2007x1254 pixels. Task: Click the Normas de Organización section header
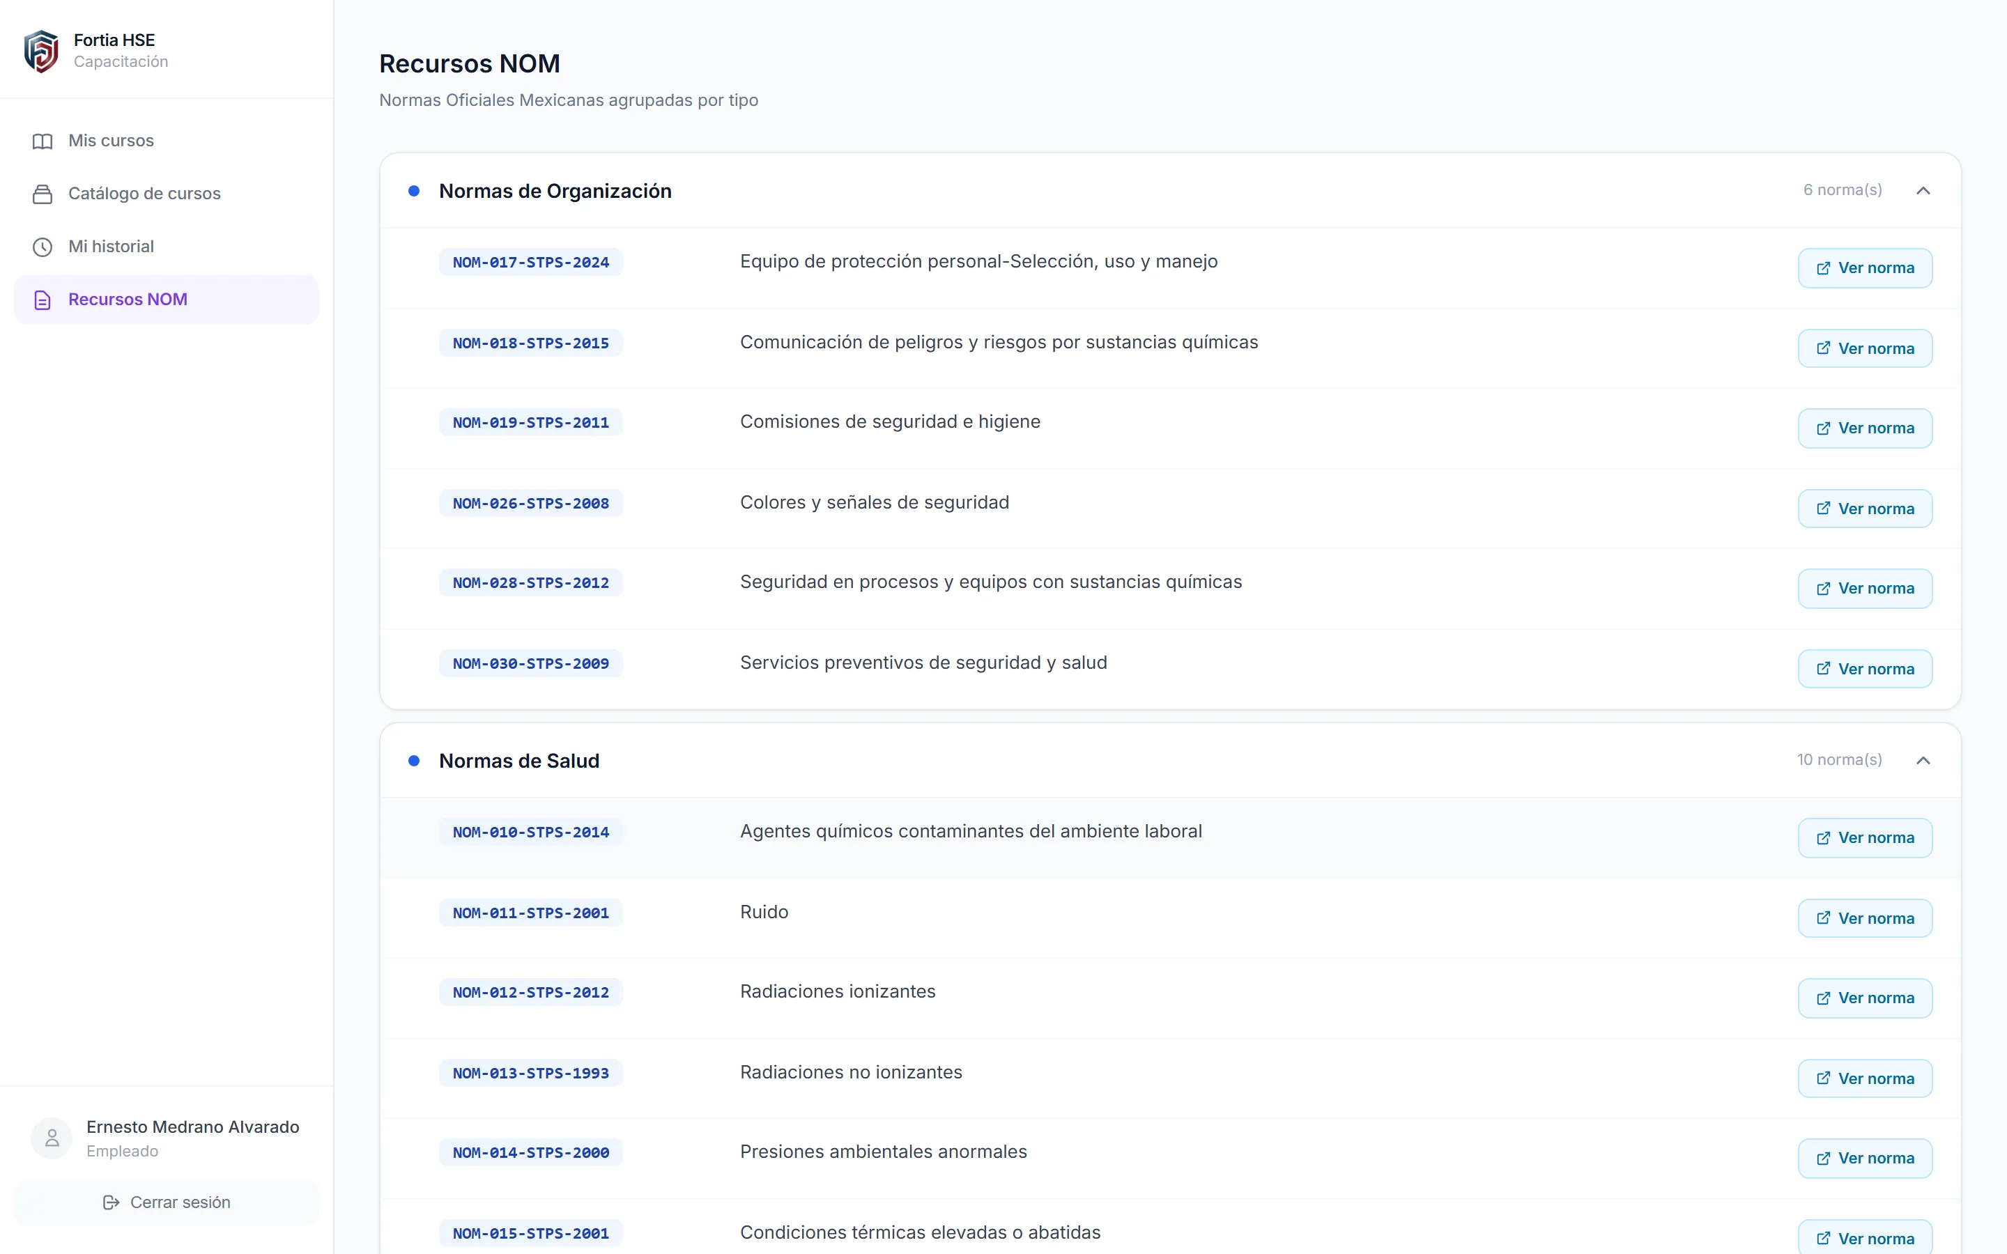1170,191
